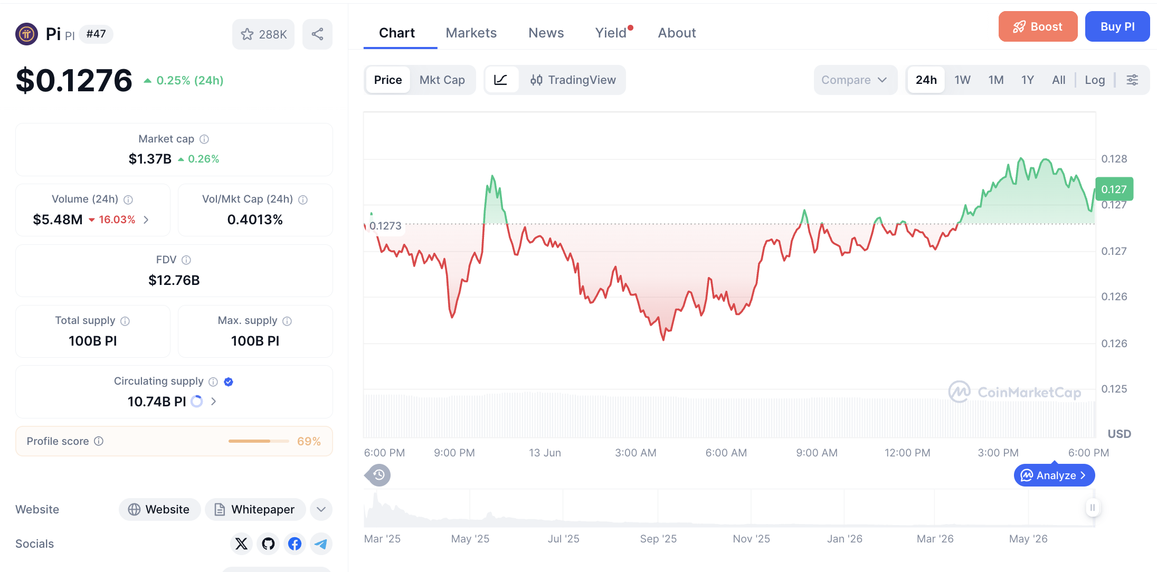Open chart settings sliders icon

(x=1132, y=80)
